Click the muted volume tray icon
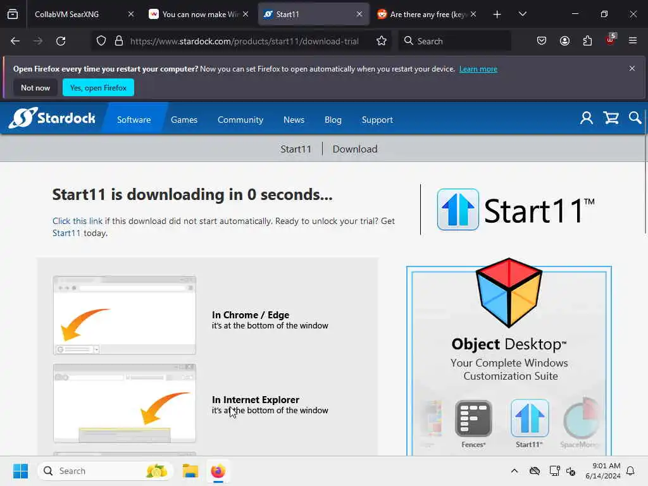Screen dimensions: 648x486 tap(571, 471)
